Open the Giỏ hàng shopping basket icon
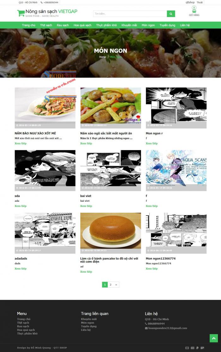 [194, 9]
